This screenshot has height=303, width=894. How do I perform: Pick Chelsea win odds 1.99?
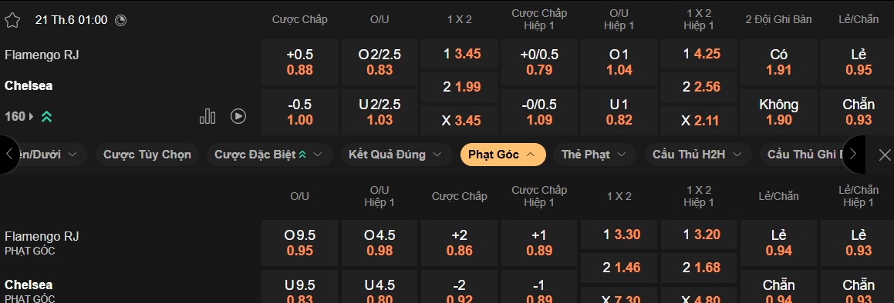460,87
